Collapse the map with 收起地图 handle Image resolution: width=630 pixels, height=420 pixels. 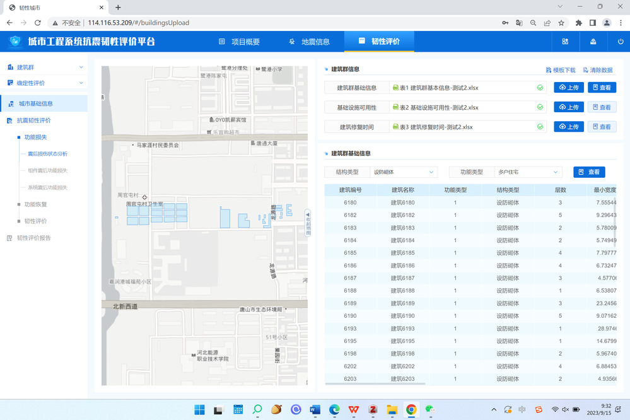pos(308,223)
